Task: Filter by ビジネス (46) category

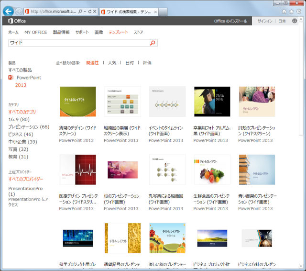Action: (x=21, y=134)
